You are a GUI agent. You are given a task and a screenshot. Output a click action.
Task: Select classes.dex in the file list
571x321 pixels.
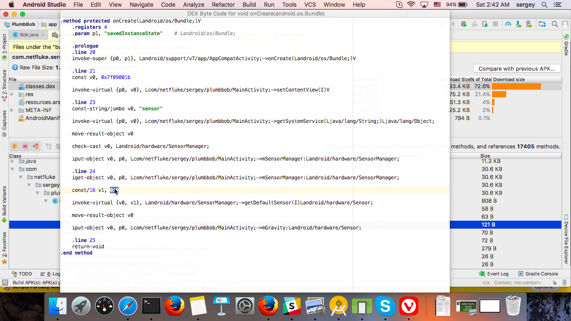tap(40, 86)
